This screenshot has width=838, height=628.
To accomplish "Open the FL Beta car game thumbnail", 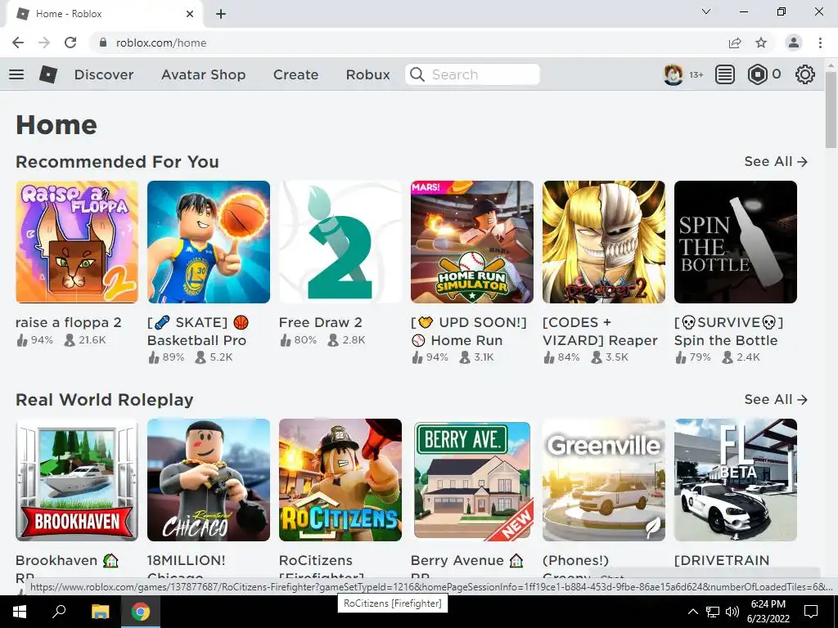I will (x=736, y=480).
